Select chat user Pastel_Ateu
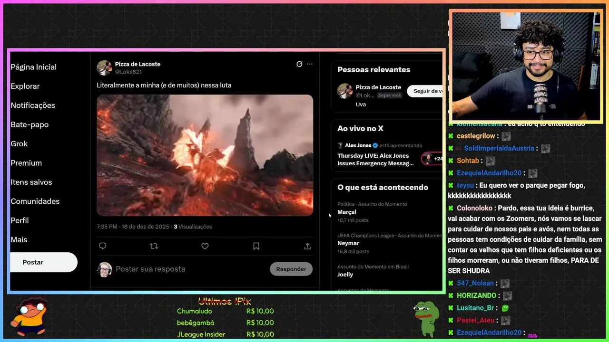 pos(476,320)
